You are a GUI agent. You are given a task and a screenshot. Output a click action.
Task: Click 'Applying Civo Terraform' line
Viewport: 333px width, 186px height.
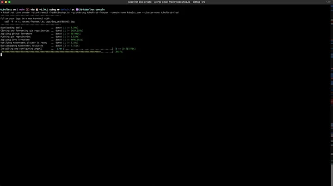(42, 40)
